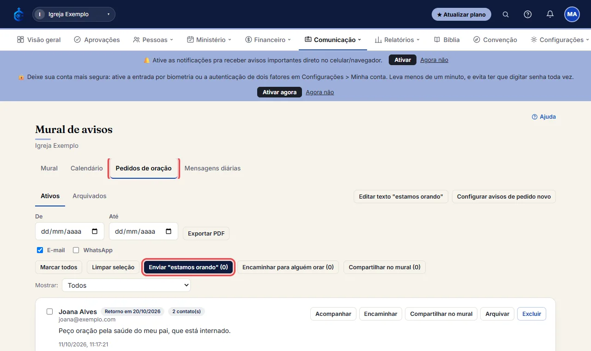
Task: Expand the Configurações menu
Action: [x=560, y=40]
